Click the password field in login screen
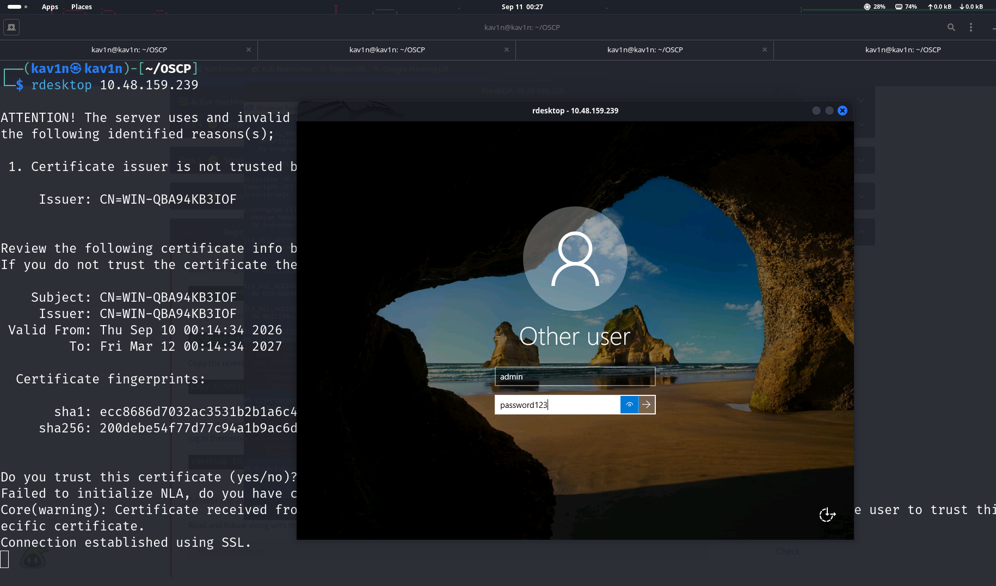This screenshot has width=996, height=586. tap(557, 405)
